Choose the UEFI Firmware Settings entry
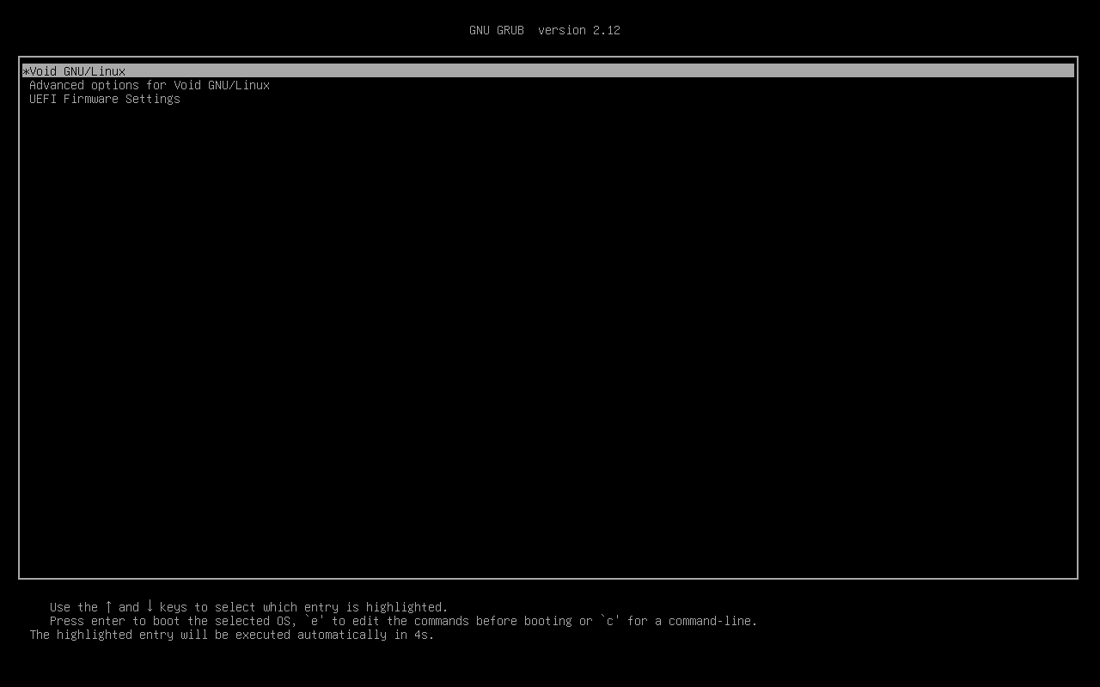Screen dimensions: 1100x687 [x=105, y=99]
